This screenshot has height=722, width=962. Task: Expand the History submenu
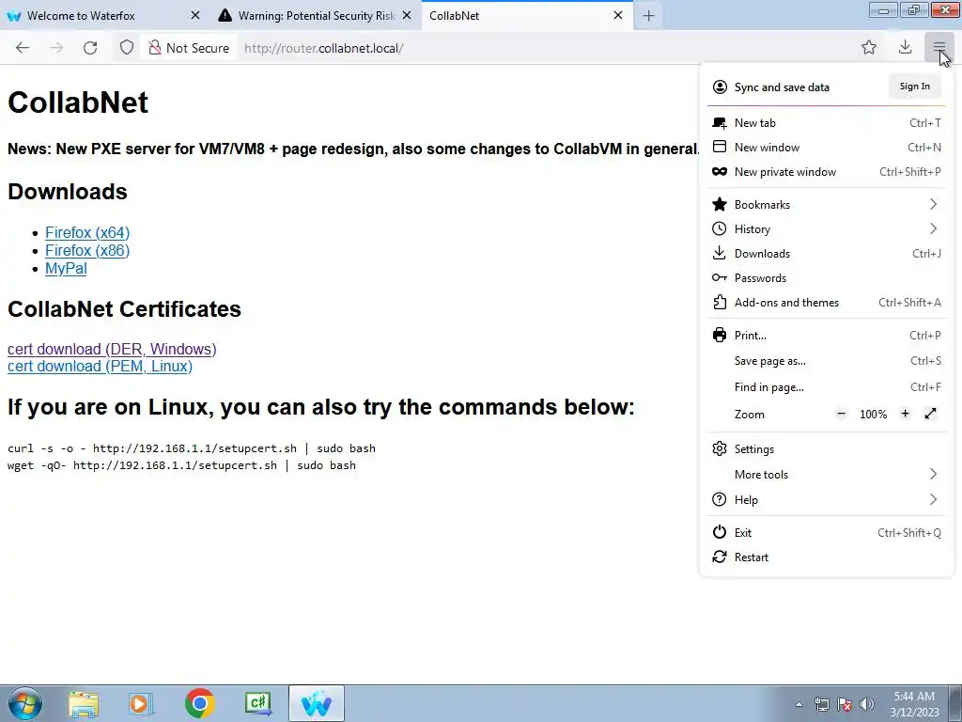coord(827,229)
